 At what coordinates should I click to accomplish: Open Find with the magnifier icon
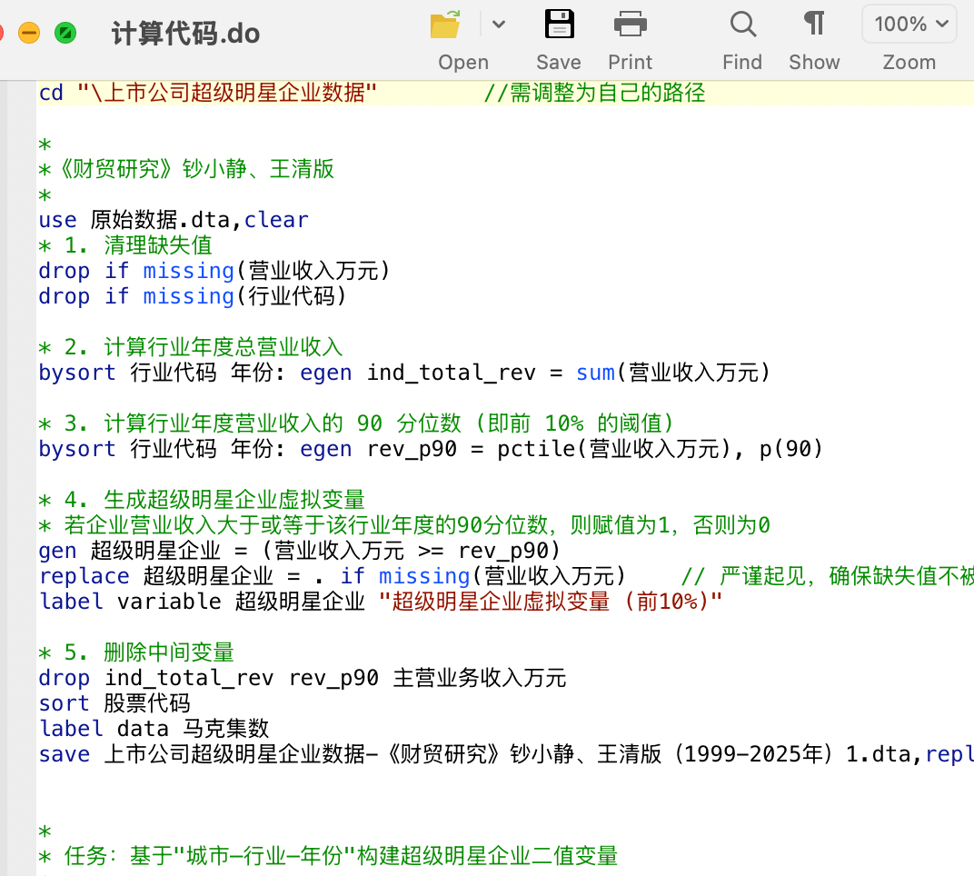pyautogui.click(x=743, y=25)
